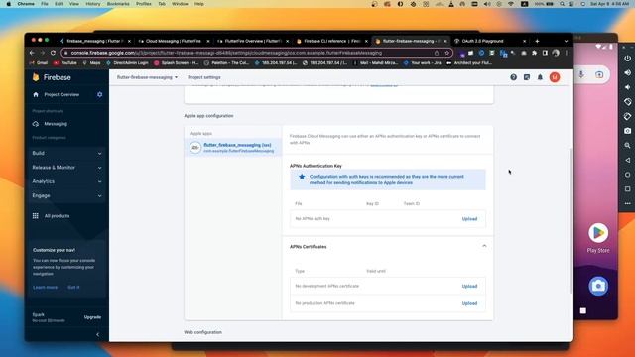The height and width of the screenshot is (357, 635).
Task: Open Camera app on the emulator
Action: pyautogui.click(x=598, y=286)
